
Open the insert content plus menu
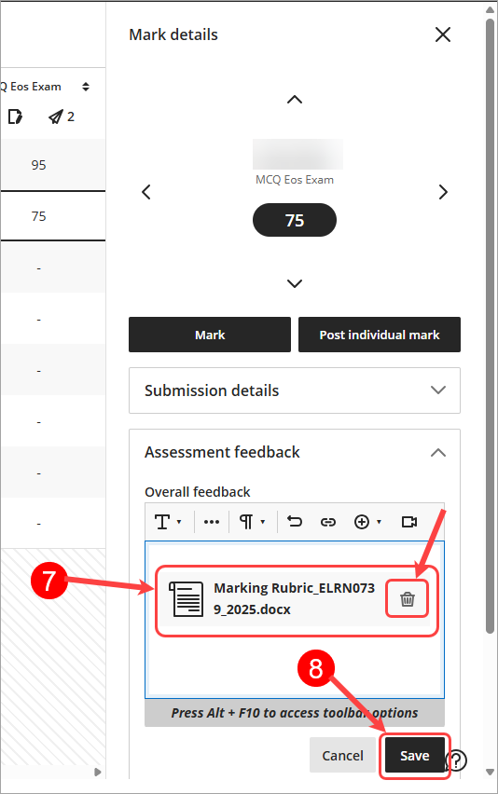[367, 522]
